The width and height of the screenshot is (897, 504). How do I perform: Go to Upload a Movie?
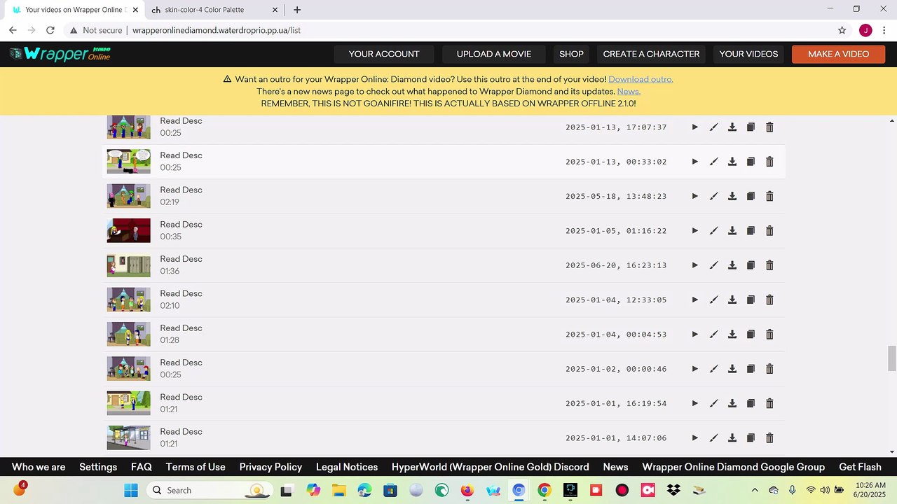pyautogui.click(x=494, y=54)
